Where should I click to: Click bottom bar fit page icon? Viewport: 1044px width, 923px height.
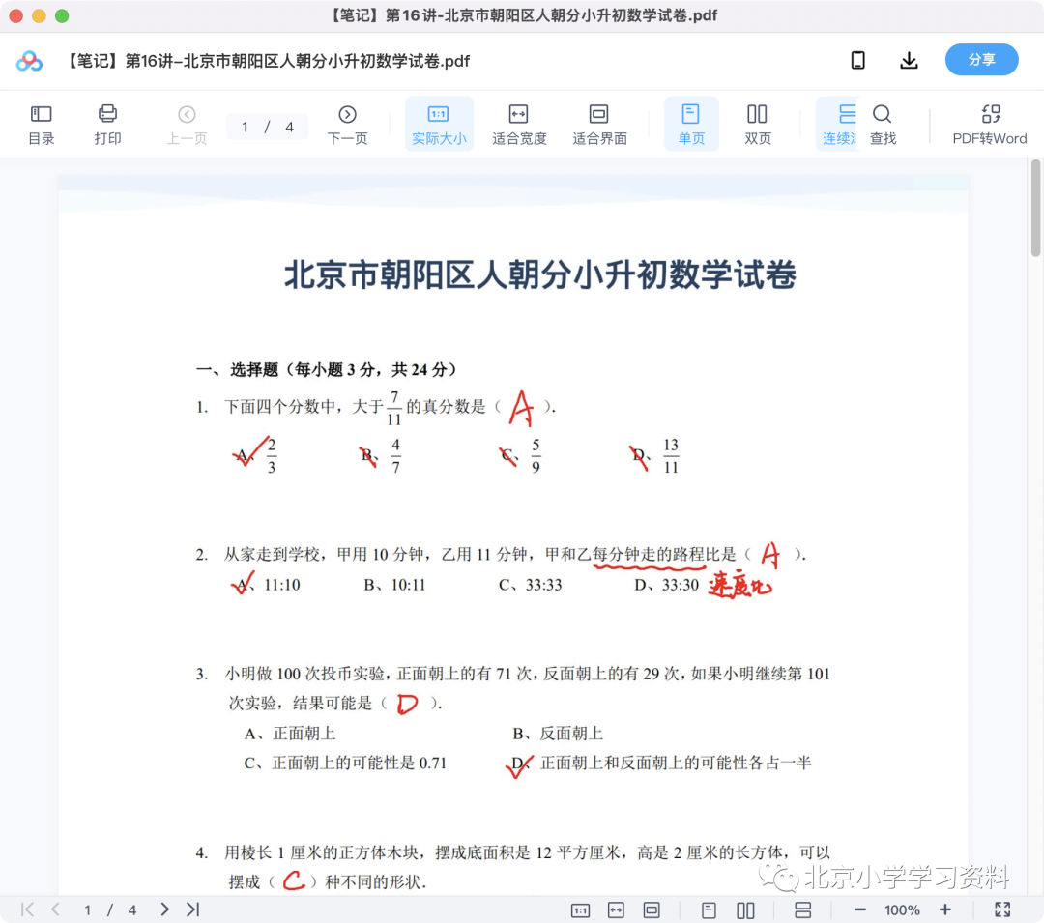652,909
